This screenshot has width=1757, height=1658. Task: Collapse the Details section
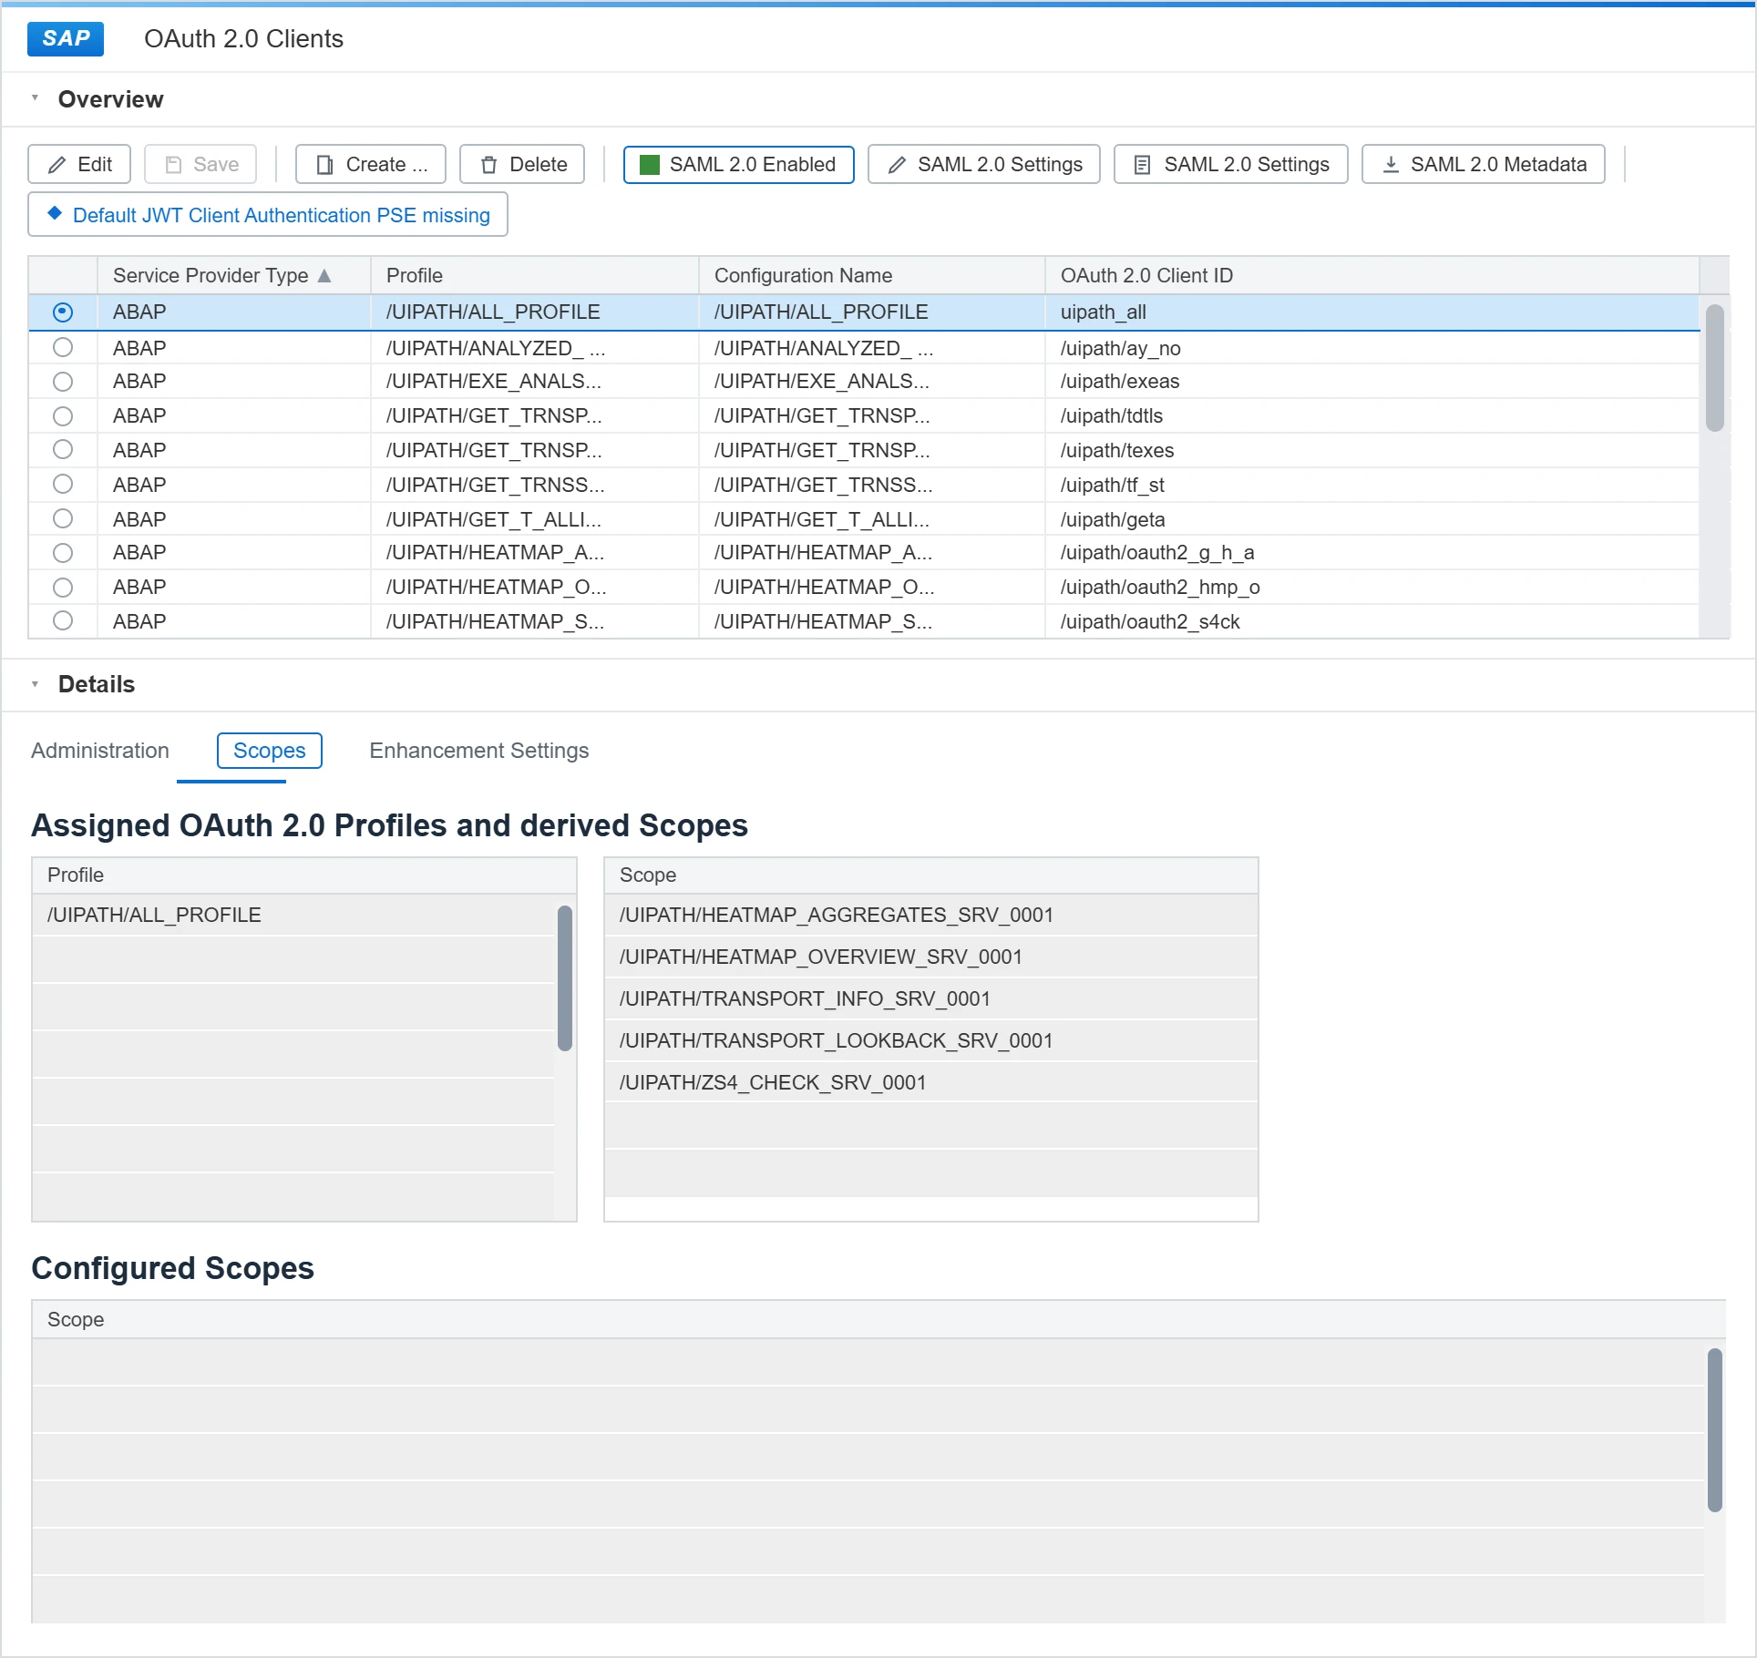coord(35,683)
